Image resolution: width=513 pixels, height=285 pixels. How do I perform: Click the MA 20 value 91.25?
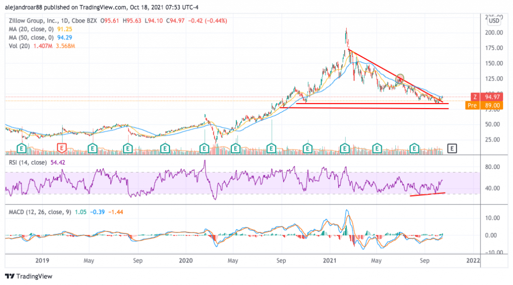coord(65,29)
